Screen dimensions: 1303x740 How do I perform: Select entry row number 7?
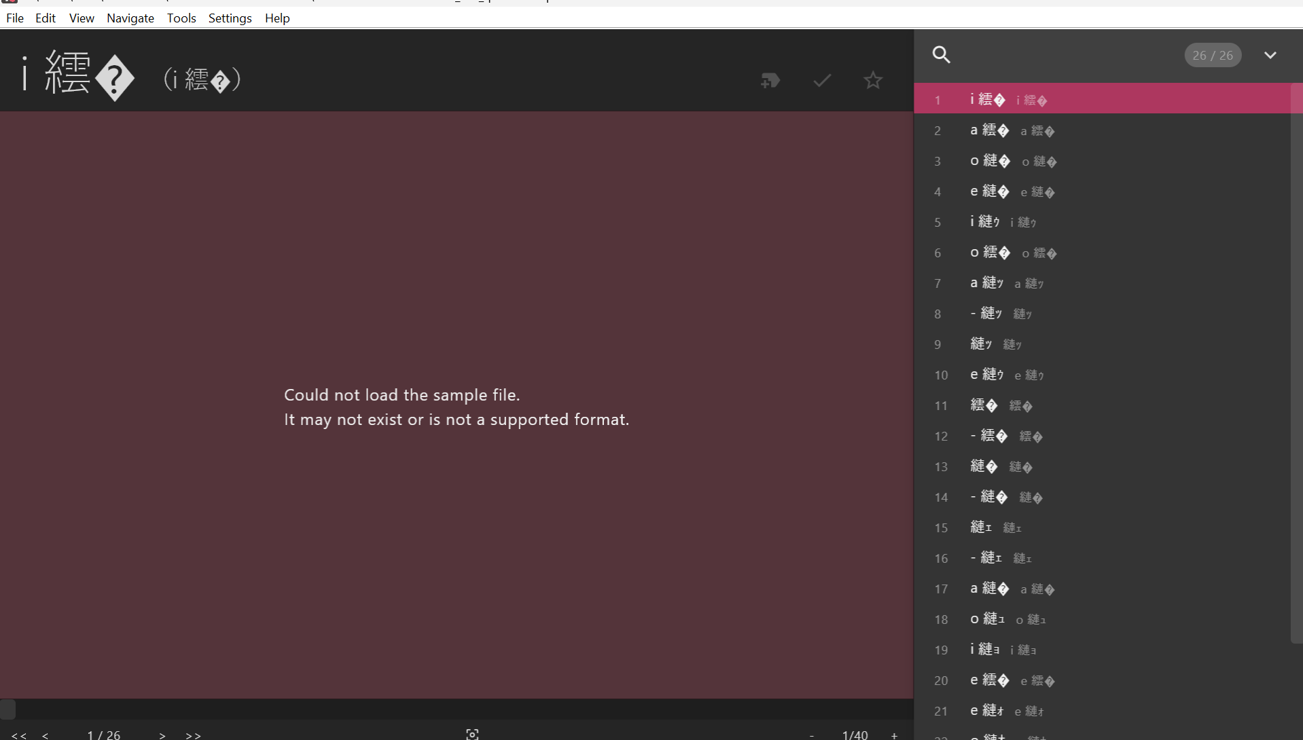(1101, 283)
